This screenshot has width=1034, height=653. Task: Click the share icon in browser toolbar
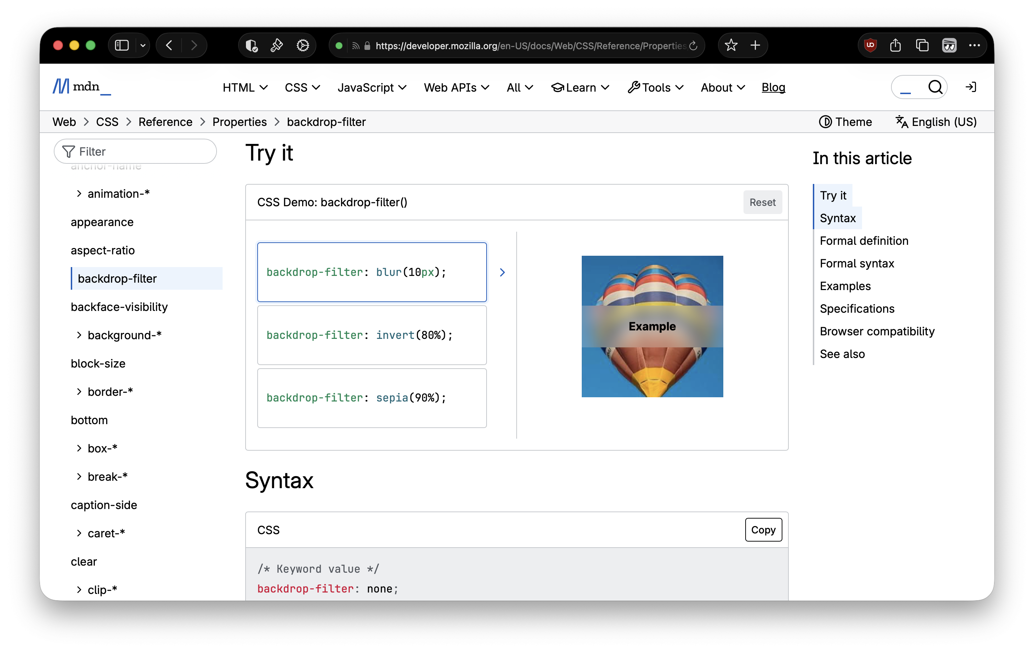[895, 45]
